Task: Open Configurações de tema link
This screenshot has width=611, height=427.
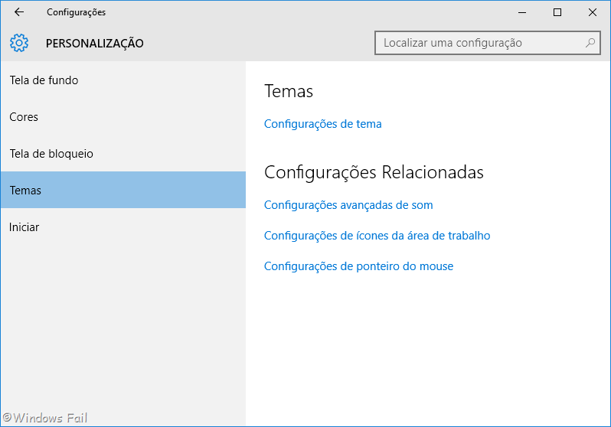Action: (322, 124)
